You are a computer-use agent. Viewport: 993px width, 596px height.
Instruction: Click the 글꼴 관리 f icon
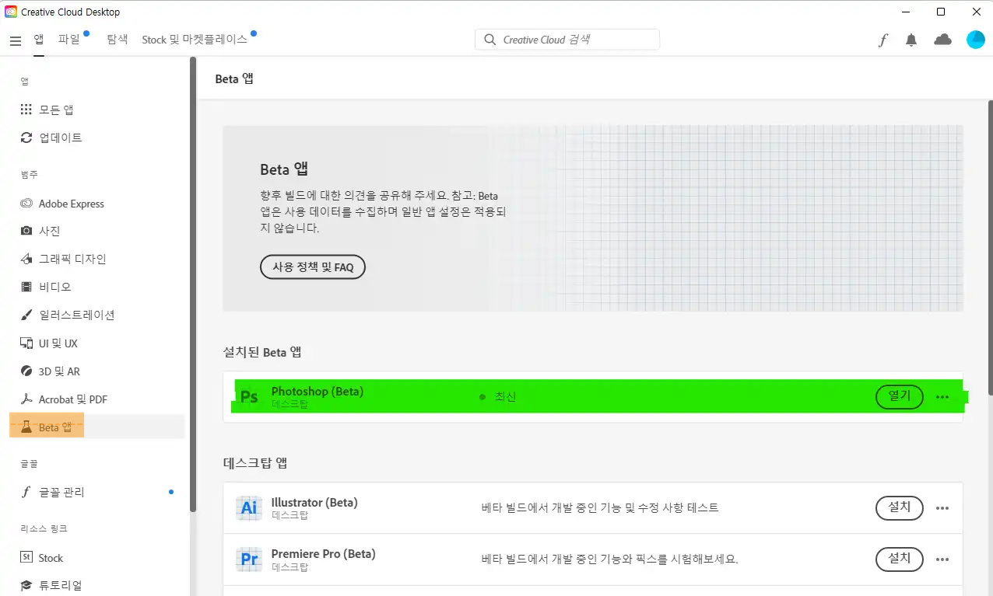click(x=26, y=492)
